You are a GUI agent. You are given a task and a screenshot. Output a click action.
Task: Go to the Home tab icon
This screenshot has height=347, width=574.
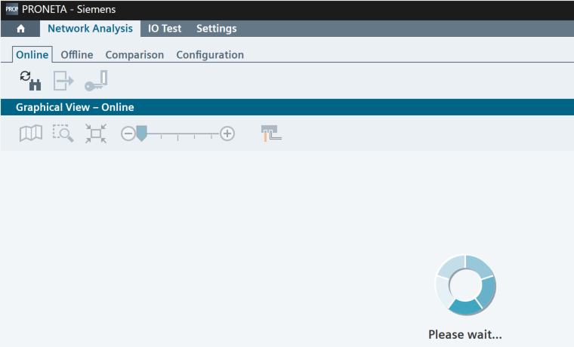[x=21, y=29]
